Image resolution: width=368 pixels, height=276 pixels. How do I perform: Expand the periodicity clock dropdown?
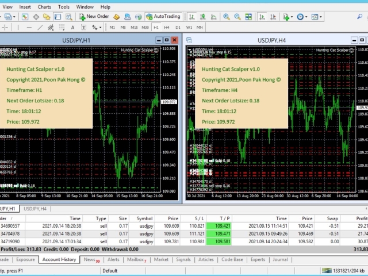click(306, 17)
